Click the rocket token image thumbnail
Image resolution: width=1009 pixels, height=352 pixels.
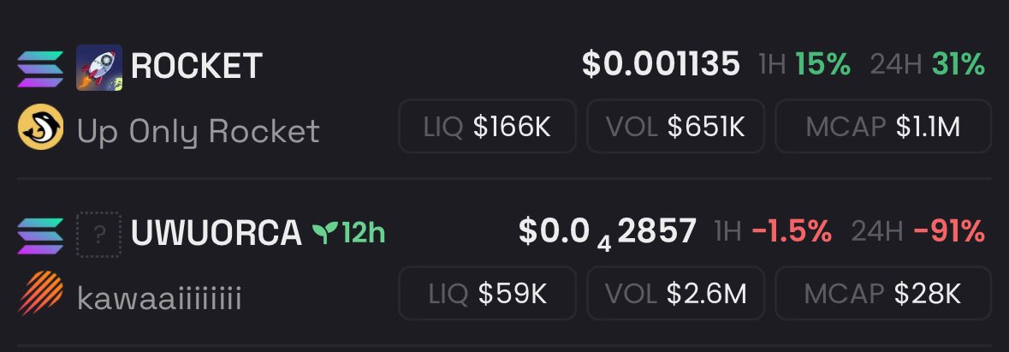coord(99,68)
